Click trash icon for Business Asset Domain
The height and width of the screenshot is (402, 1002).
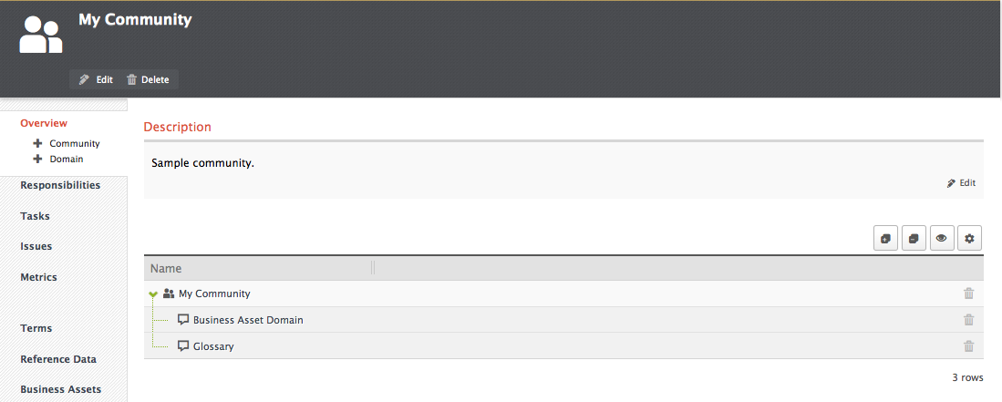point(969,320)
